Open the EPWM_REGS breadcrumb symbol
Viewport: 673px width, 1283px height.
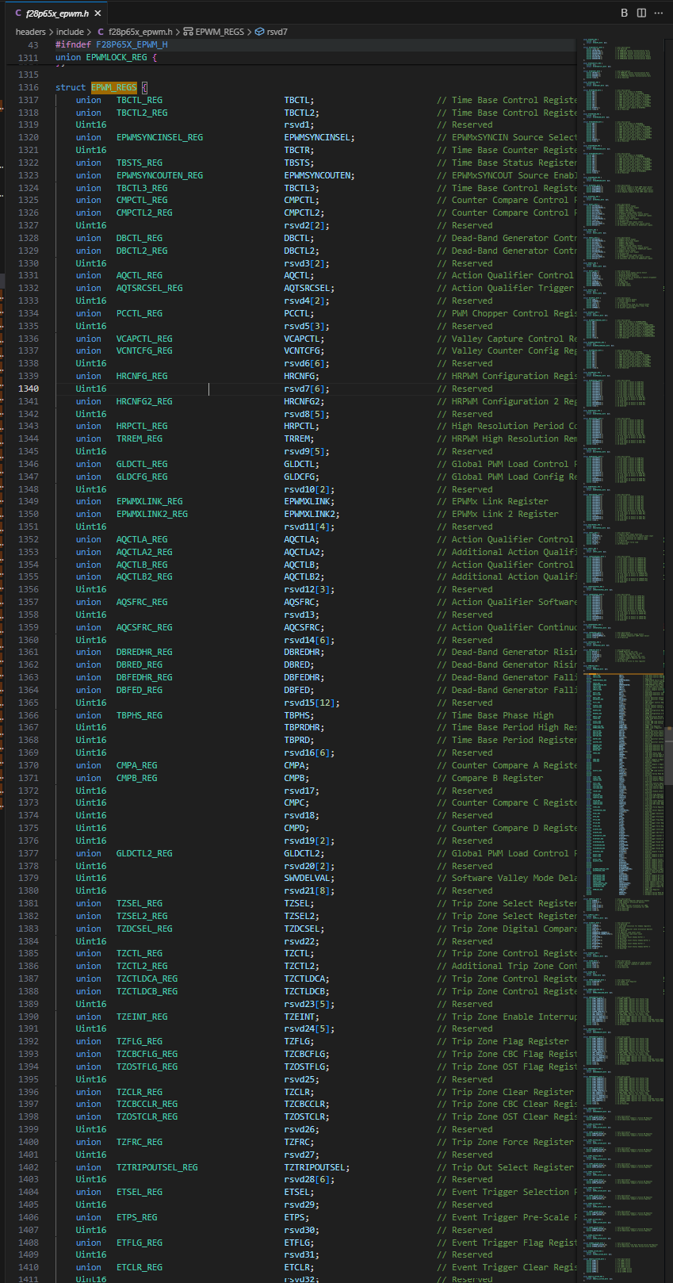pyautogui.click(x=220, y=32)
